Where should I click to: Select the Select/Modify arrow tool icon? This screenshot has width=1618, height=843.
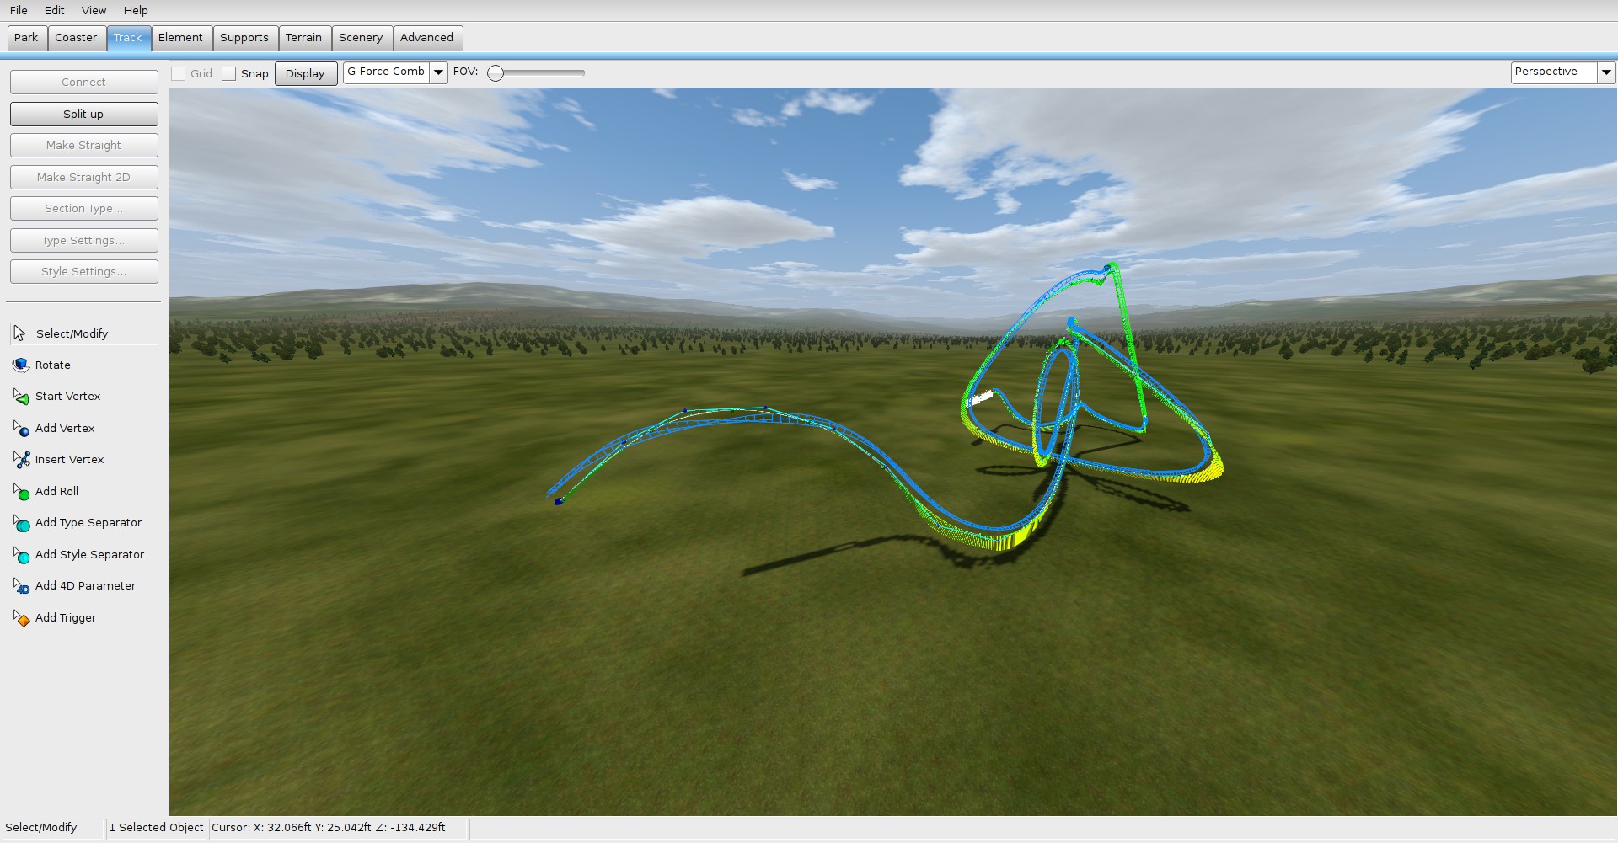(x=20, y=333)
